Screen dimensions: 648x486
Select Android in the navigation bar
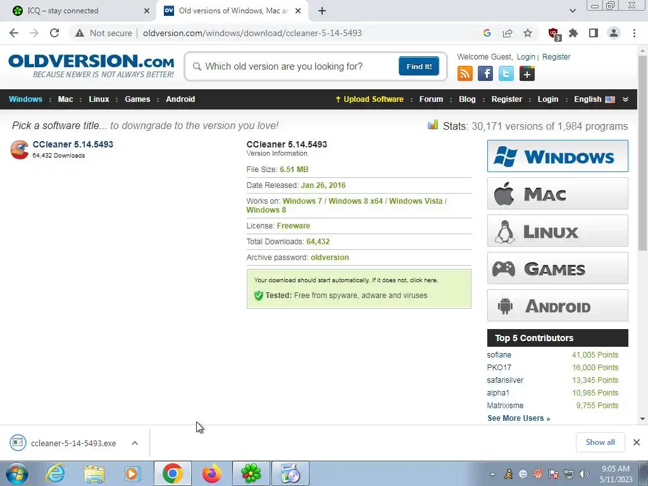(x=180, y=99)
